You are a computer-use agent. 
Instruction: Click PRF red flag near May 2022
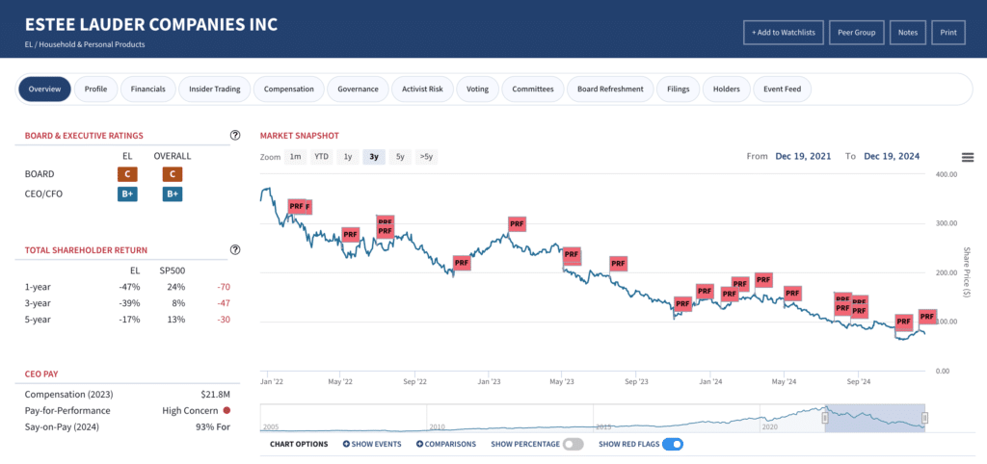pos(350,235)
